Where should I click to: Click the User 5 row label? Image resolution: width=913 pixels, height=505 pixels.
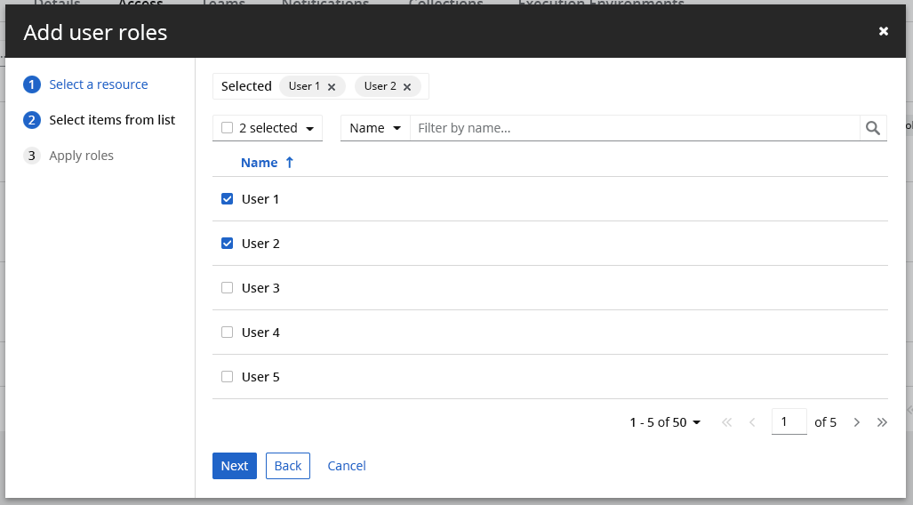(x=260, y=377)
